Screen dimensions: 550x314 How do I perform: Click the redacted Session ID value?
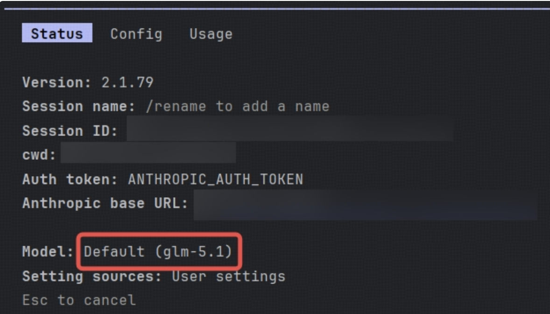pos(289,130)
